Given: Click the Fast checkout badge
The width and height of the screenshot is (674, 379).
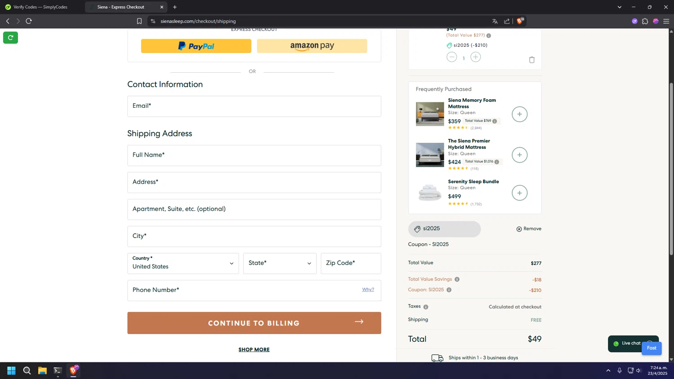Looking at the screenshot, I should 652,348.
